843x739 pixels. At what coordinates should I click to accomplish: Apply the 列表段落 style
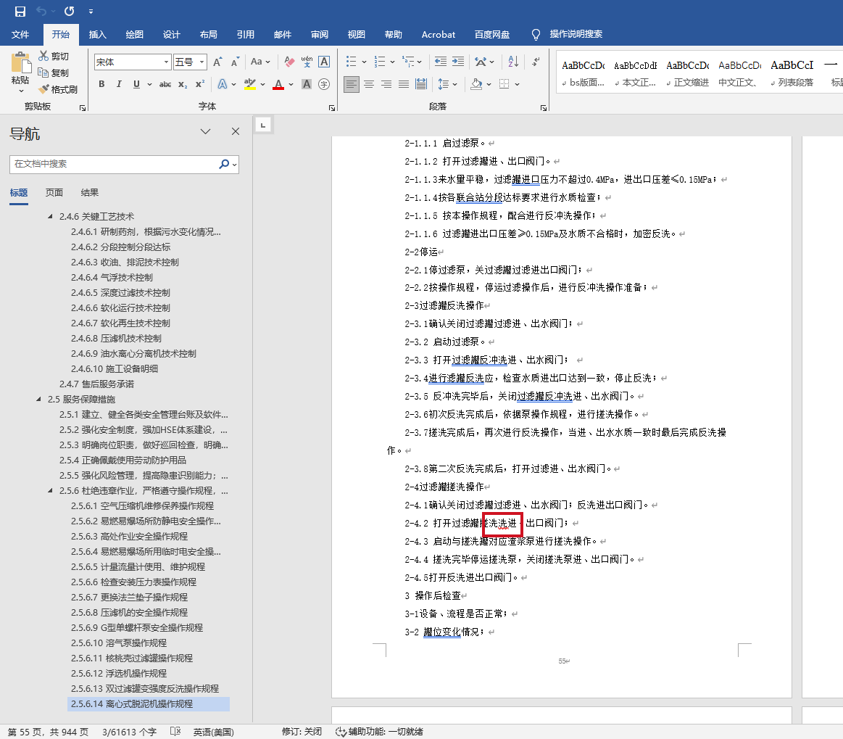pyautogui.click(x=792, y=73)
